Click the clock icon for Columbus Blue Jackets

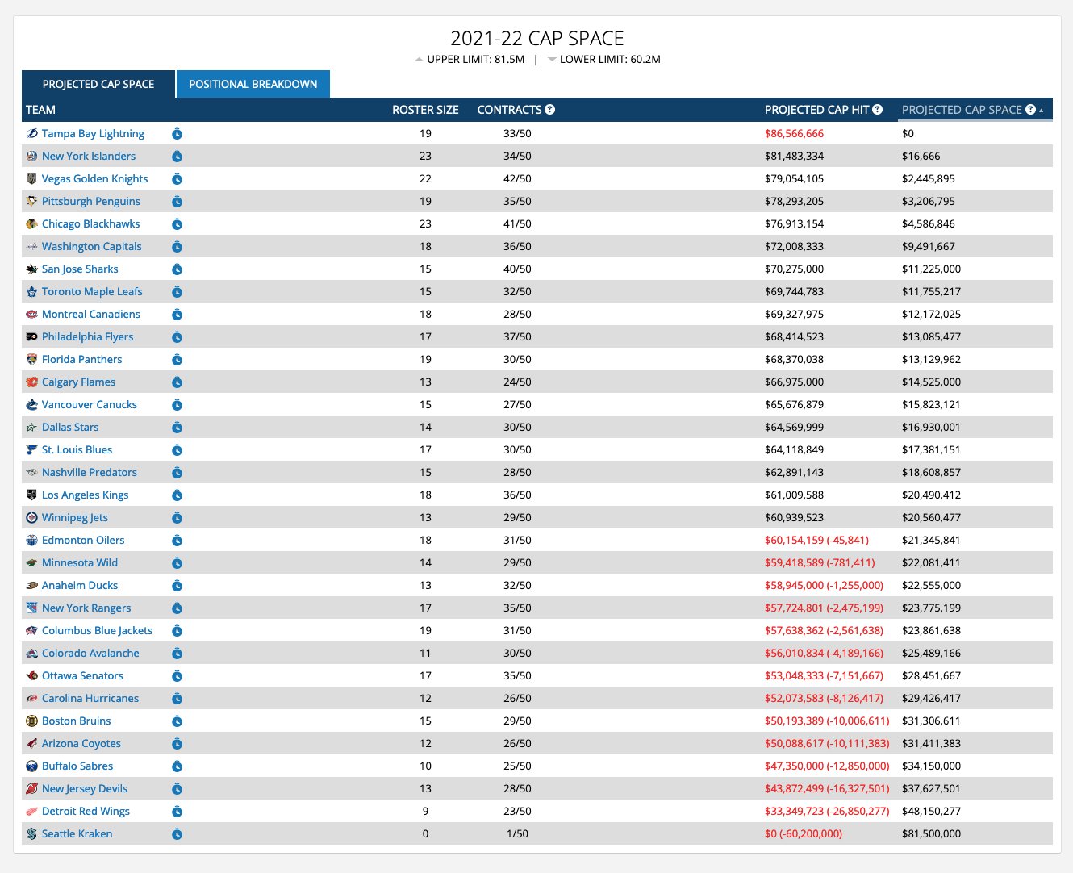pos(177,631)
